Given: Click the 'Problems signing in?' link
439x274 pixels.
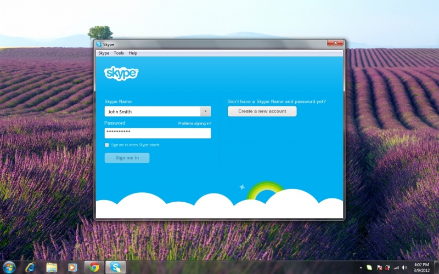Looking at the screenshot, I should [194, 124].
